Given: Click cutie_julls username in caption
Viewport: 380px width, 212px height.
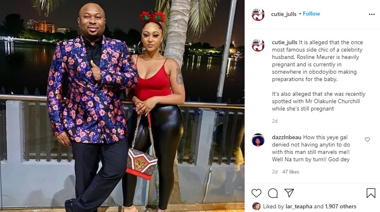Looking at the screenshot, I should click(285, 43).
